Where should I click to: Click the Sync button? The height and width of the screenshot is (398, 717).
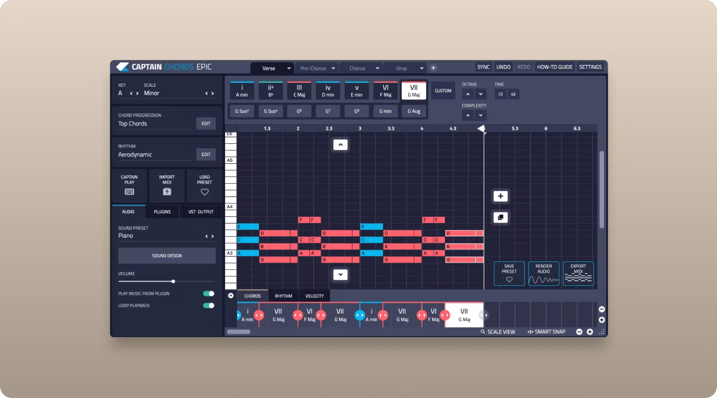[x=483, y=67]
